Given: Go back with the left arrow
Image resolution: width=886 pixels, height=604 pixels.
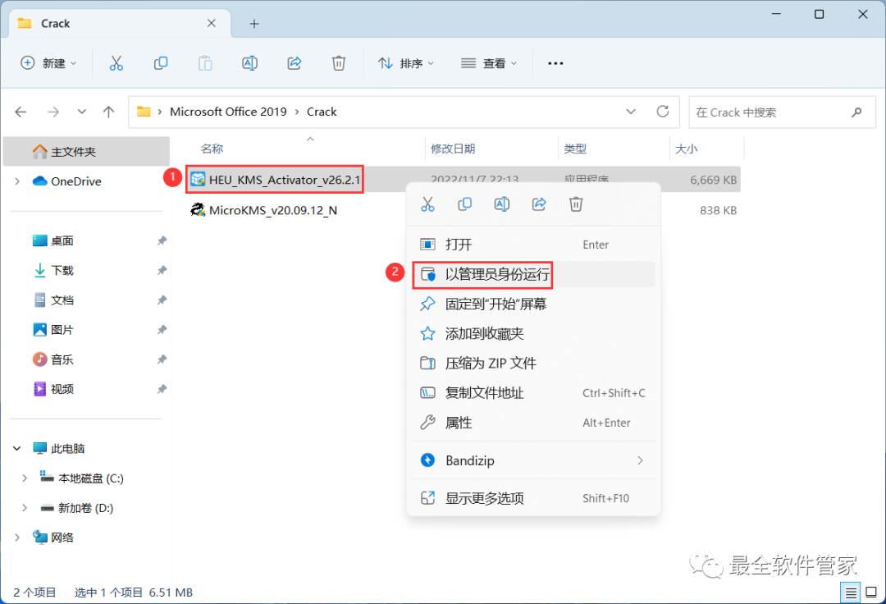Looking at the screenshot, I should point(21,112).
